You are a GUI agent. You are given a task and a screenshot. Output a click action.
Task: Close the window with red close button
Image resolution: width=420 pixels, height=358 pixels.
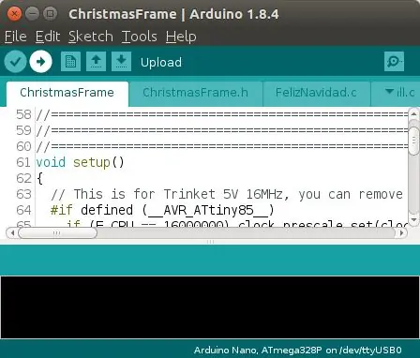(x=14, y=13)
